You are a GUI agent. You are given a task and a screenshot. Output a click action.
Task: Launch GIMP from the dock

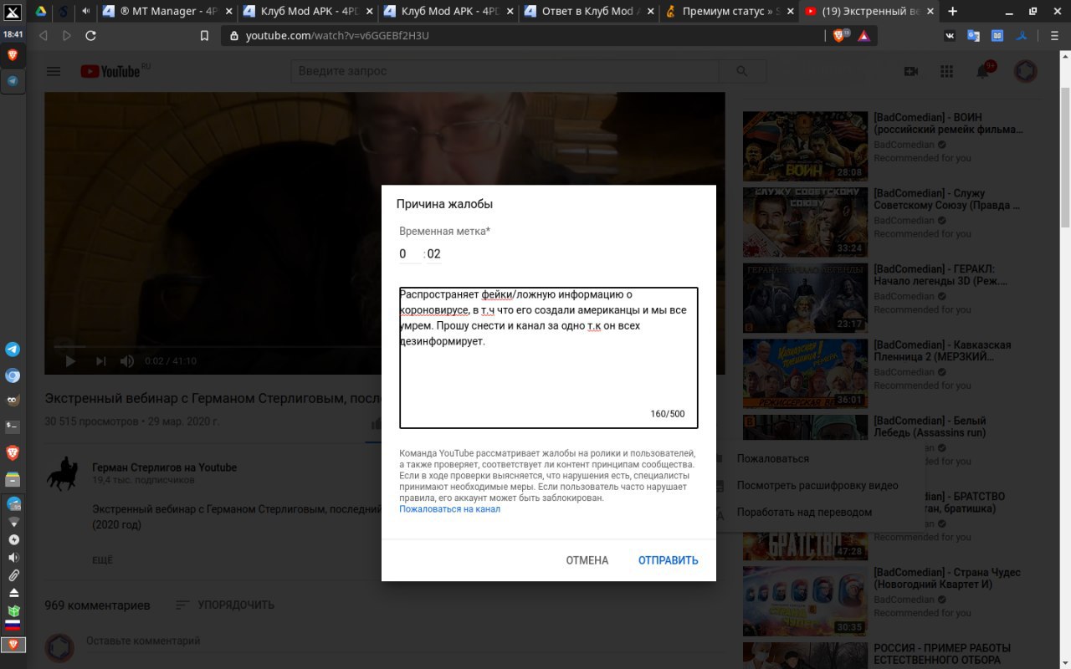pyautogui.click(x=13, y=401)
